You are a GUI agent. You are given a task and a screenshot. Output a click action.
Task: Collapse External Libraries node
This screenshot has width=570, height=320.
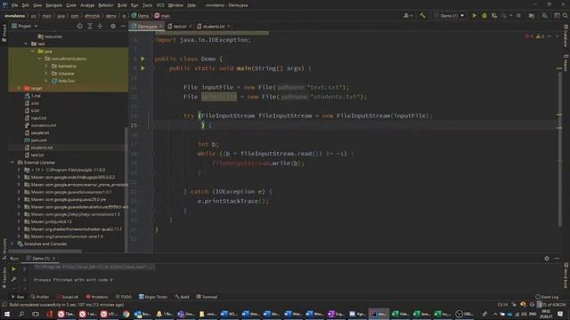12,162
